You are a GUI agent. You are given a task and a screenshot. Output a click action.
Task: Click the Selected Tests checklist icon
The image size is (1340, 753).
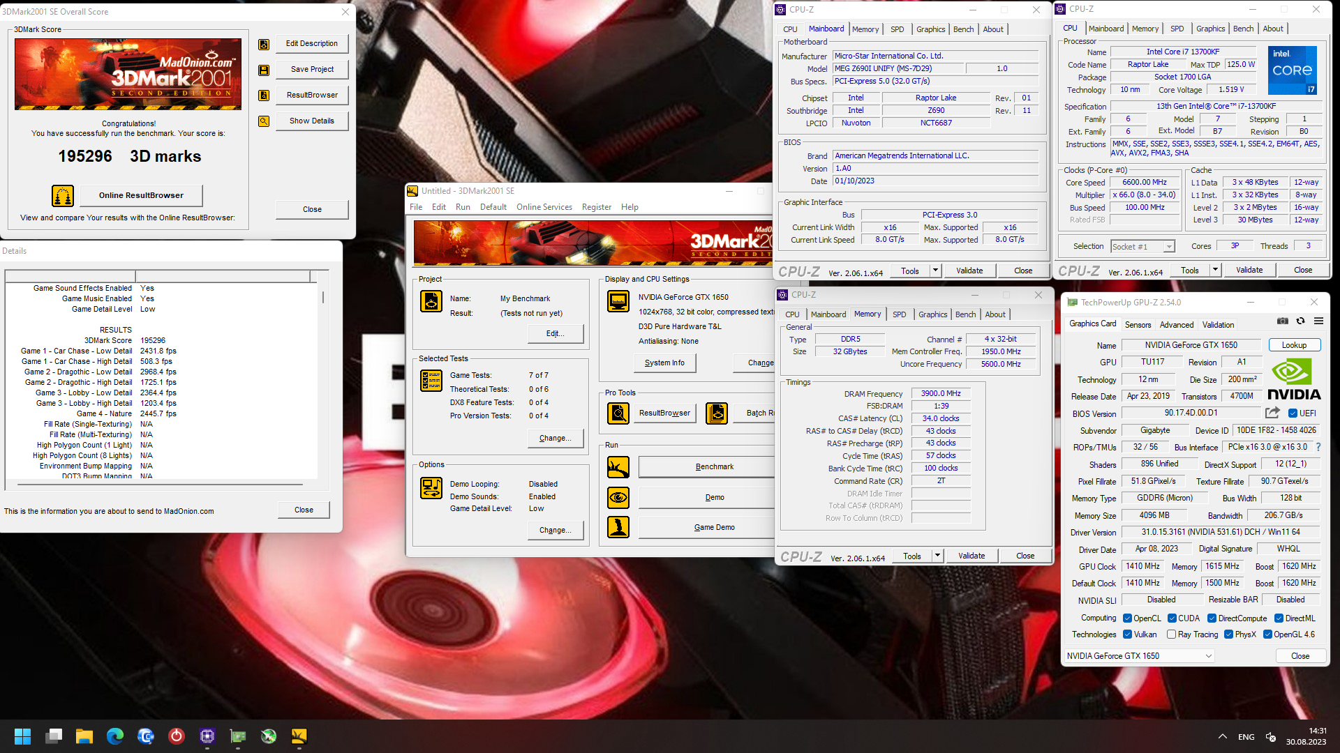[x=431, y=381]
